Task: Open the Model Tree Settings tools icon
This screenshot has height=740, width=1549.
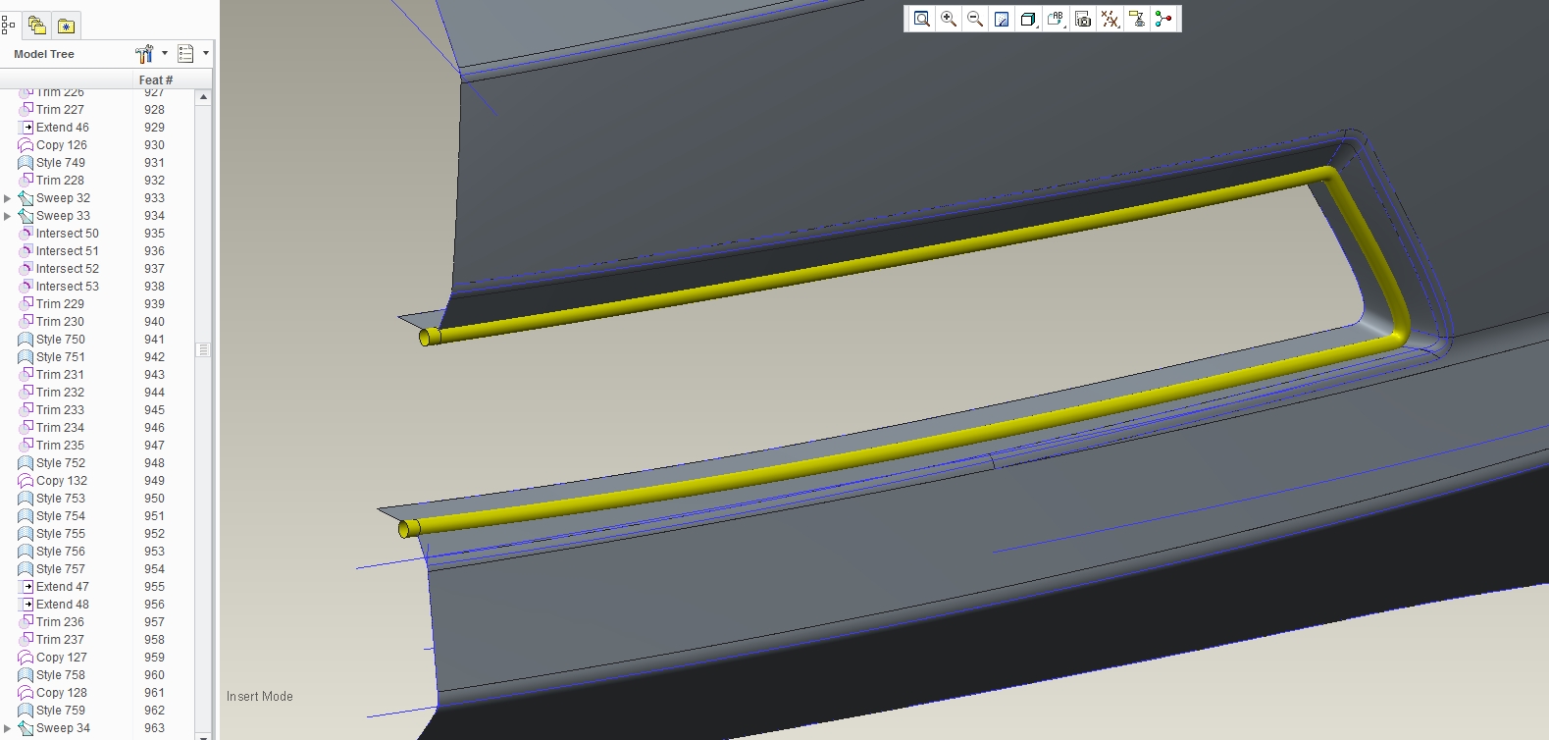Action: click(x=144, y=54)
